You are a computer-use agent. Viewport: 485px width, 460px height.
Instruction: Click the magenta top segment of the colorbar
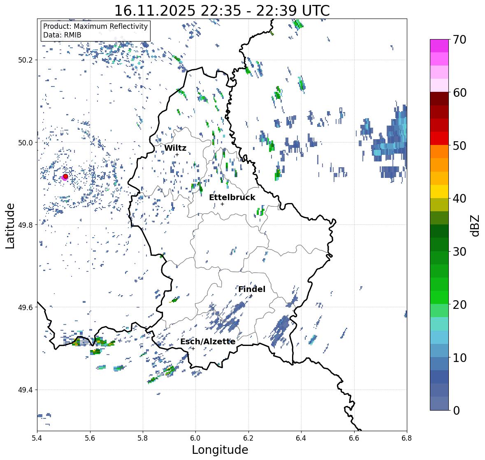coord(439,46)
